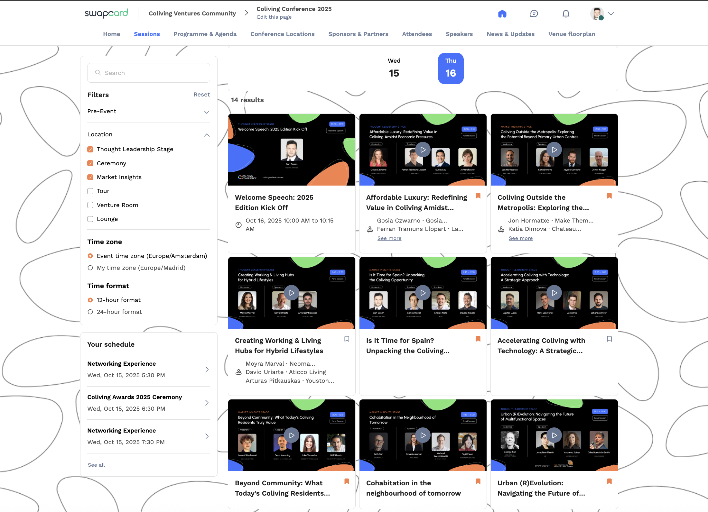Uncheck Thought Leadership Stage filter

(x=90, y=149)
